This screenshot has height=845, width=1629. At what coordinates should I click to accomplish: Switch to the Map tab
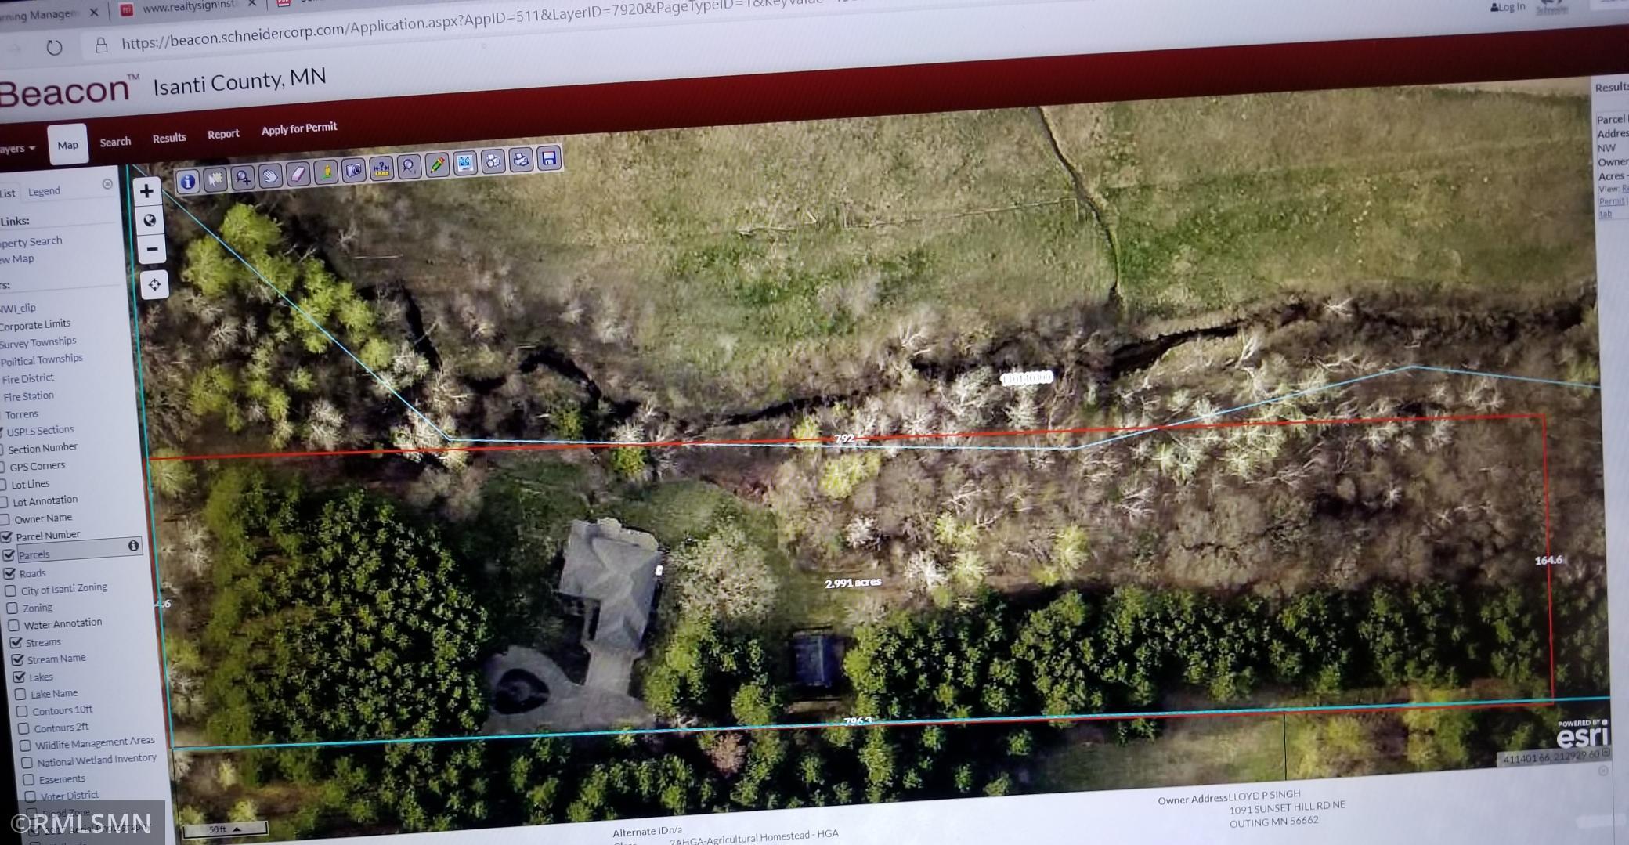click(67, 145)
